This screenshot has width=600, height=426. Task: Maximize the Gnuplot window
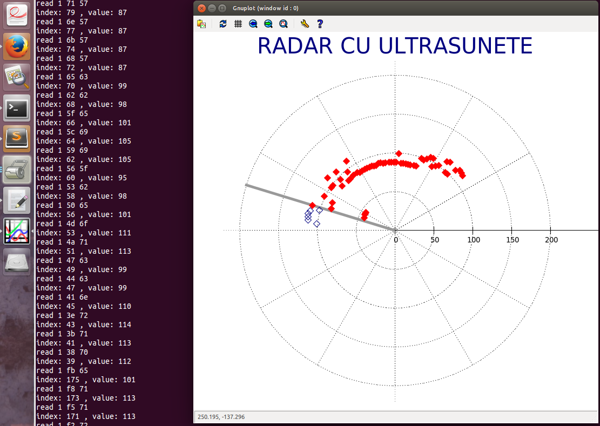click(x=222, y=8)
